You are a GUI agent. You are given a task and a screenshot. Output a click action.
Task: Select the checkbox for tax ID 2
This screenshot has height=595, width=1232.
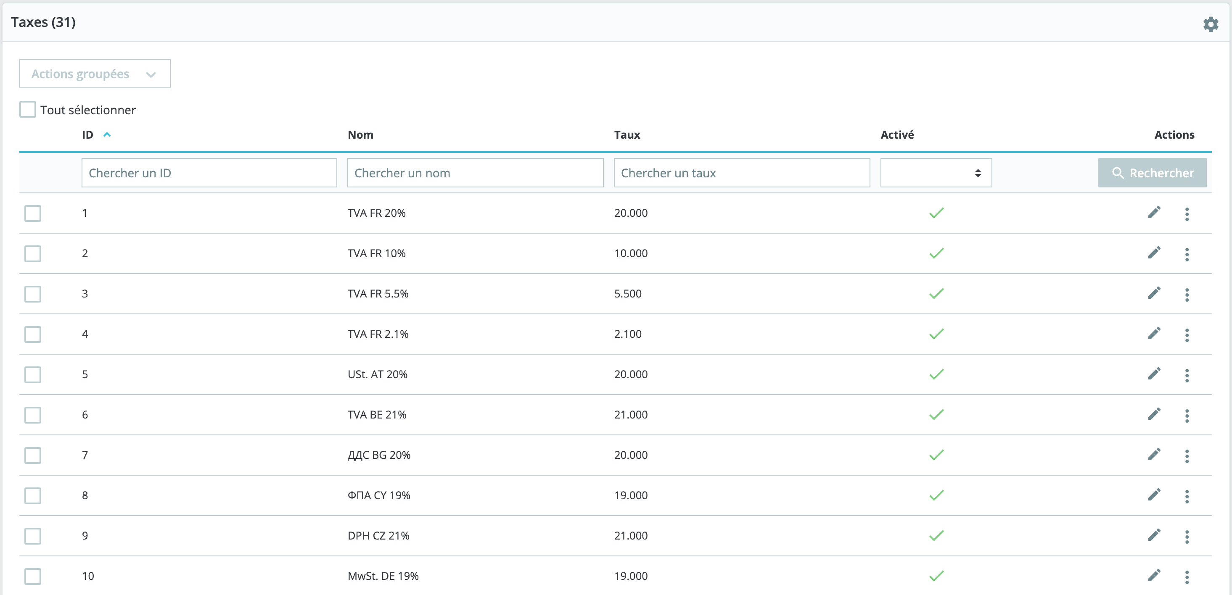point(33,253)
